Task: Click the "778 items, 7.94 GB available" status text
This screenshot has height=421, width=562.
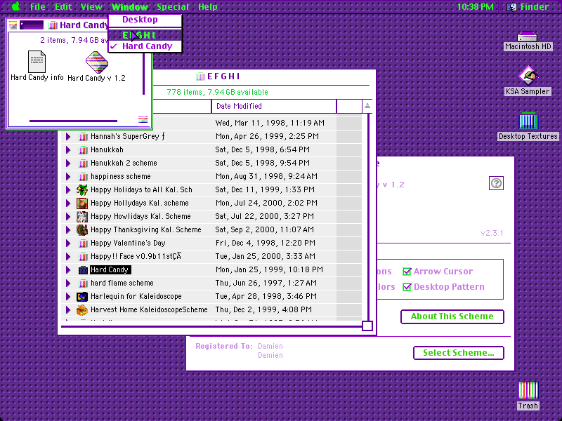Action: tap(217, 92)
